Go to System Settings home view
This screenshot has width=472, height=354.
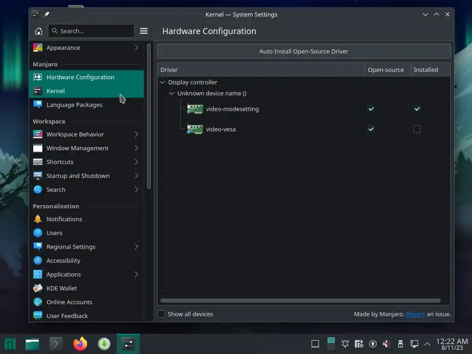(x=39, y=31)
